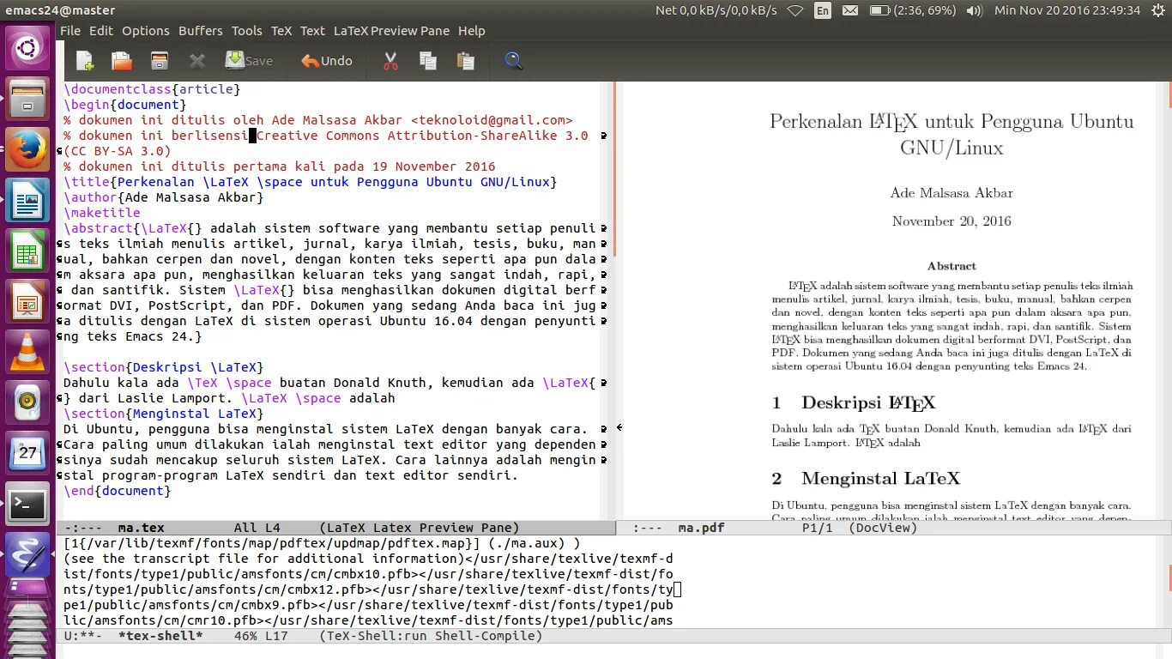Open the directory browser (Dired) toolbar icon

pos(160,61)
